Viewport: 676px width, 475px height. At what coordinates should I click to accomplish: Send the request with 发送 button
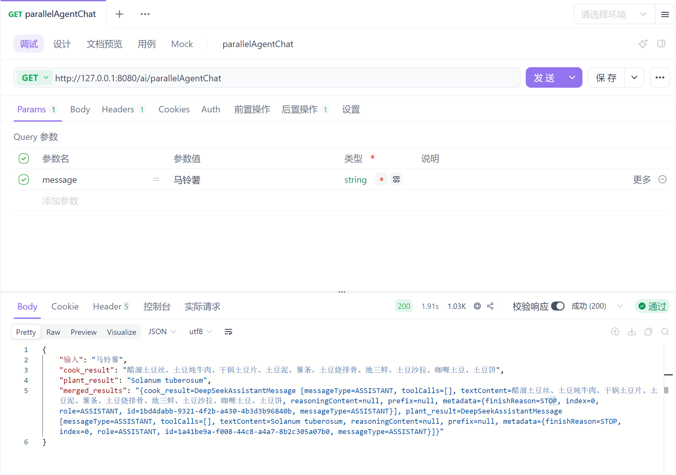(545, 77)
